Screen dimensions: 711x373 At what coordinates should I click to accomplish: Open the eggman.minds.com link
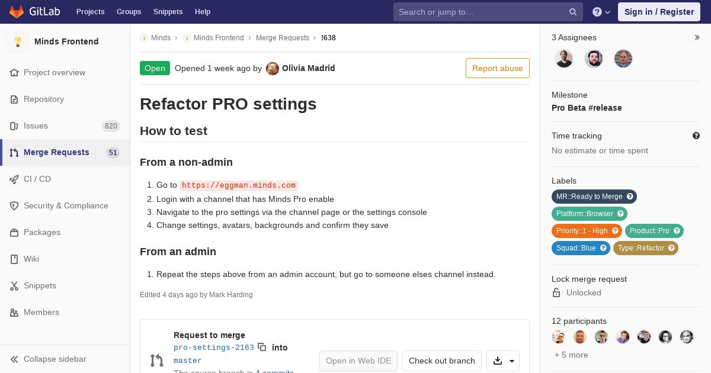(238, 185)
